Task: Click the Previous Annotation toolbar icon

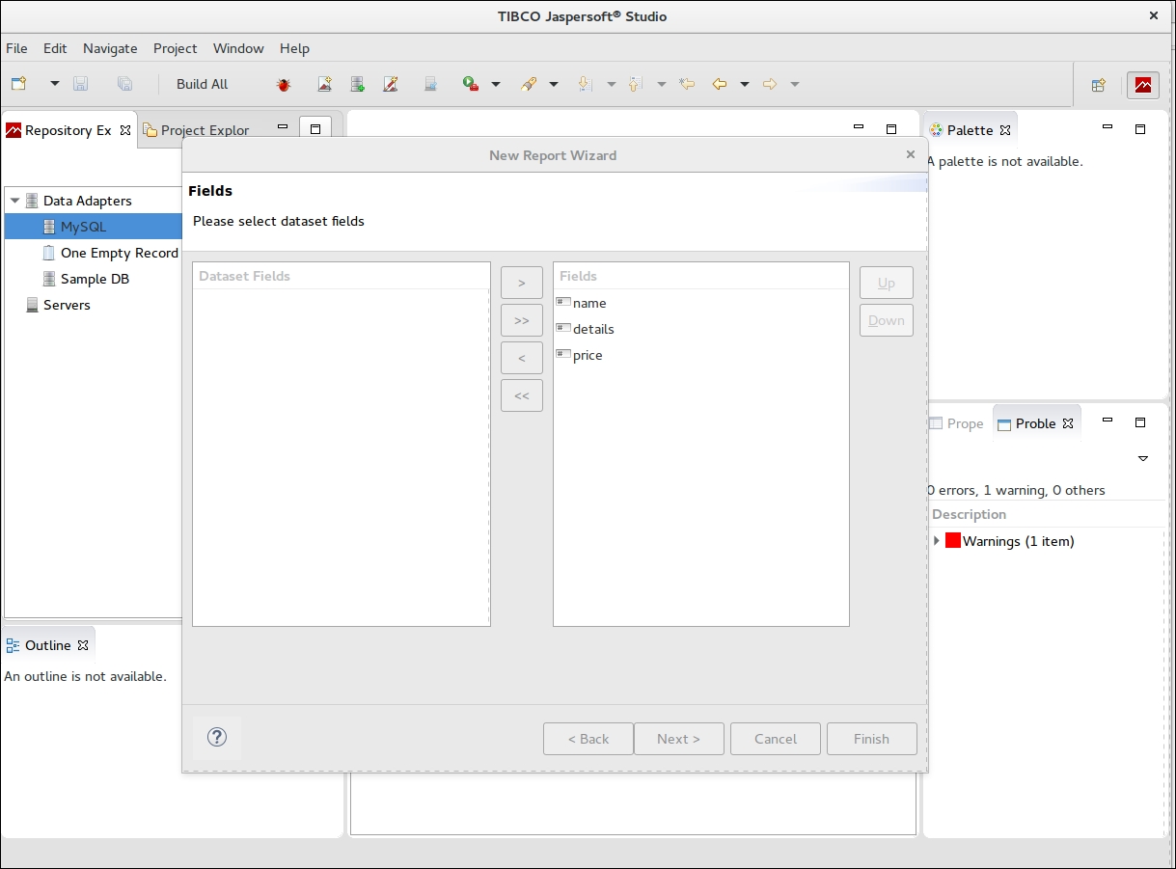Action: (x=635, y=84)
